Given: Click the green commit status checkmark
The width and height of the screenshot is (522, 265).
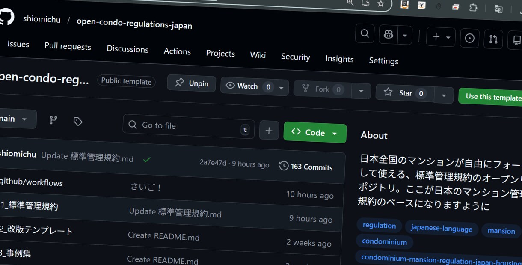Looking at the screenshot, I should point(147,160).
